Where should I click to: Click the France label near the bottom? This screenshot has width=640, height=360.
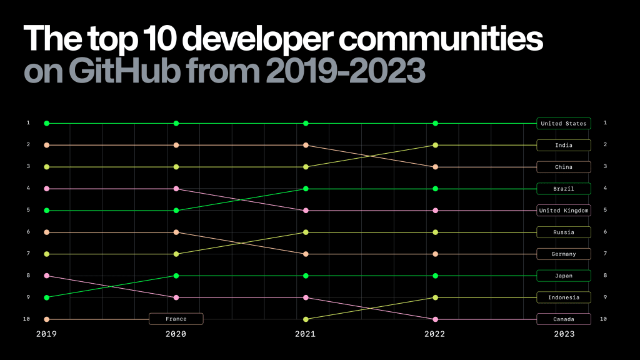[176, 319]
